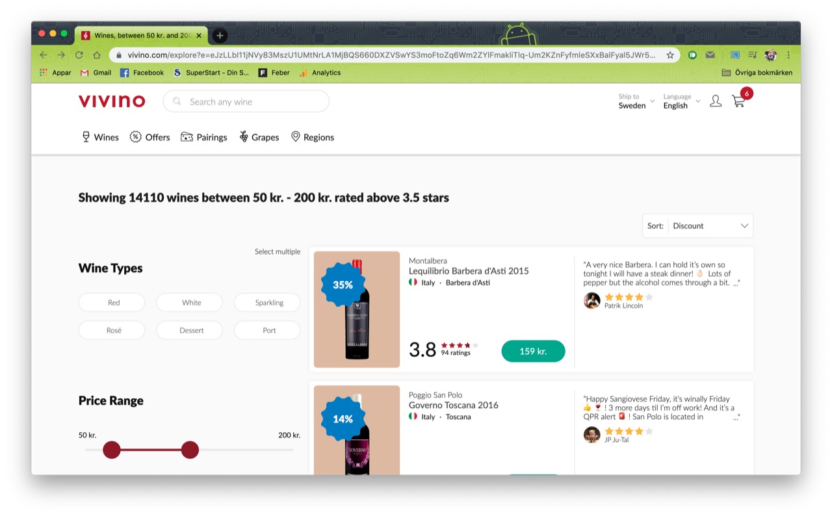Open the Language English dropdown
Screen dimensions: 832x516
[x=681, y=101]
